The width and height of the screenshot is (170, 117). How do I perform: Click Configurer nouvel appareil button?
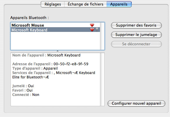point(136,103)
